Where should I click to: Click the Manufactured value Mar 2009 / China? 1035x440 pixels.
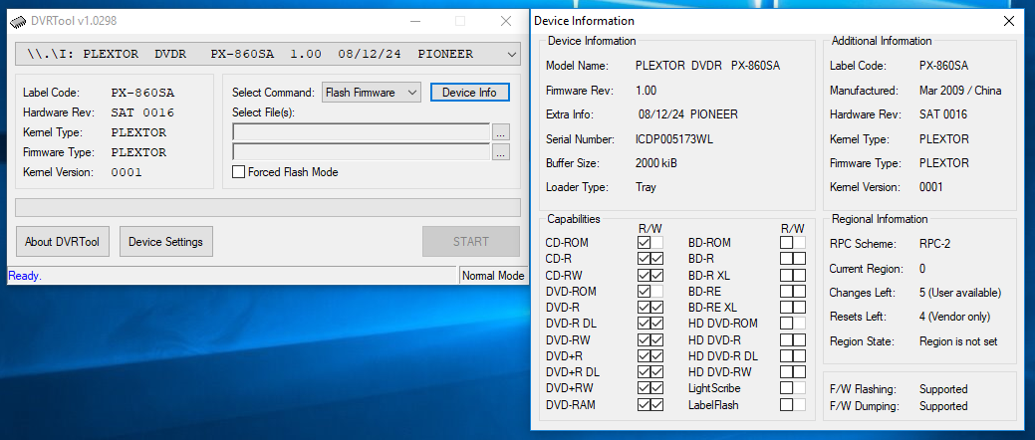(960, 91)
